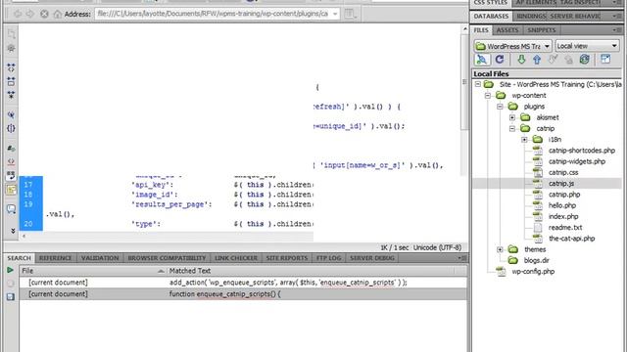
Task: Expand the themes folder
Action: (500, 249)
